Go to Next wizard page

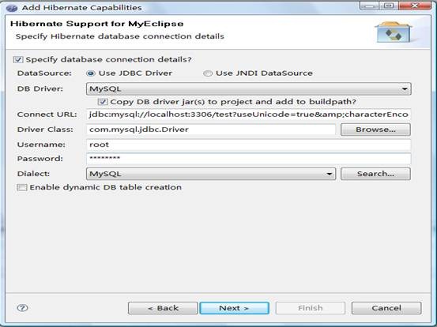[x=234, y=308]
